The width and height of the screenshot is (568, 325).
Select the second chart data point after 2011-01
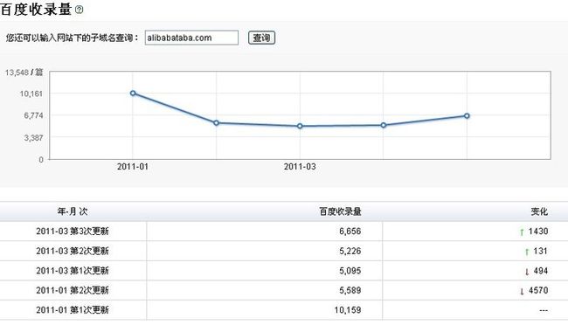pos(216,123)
